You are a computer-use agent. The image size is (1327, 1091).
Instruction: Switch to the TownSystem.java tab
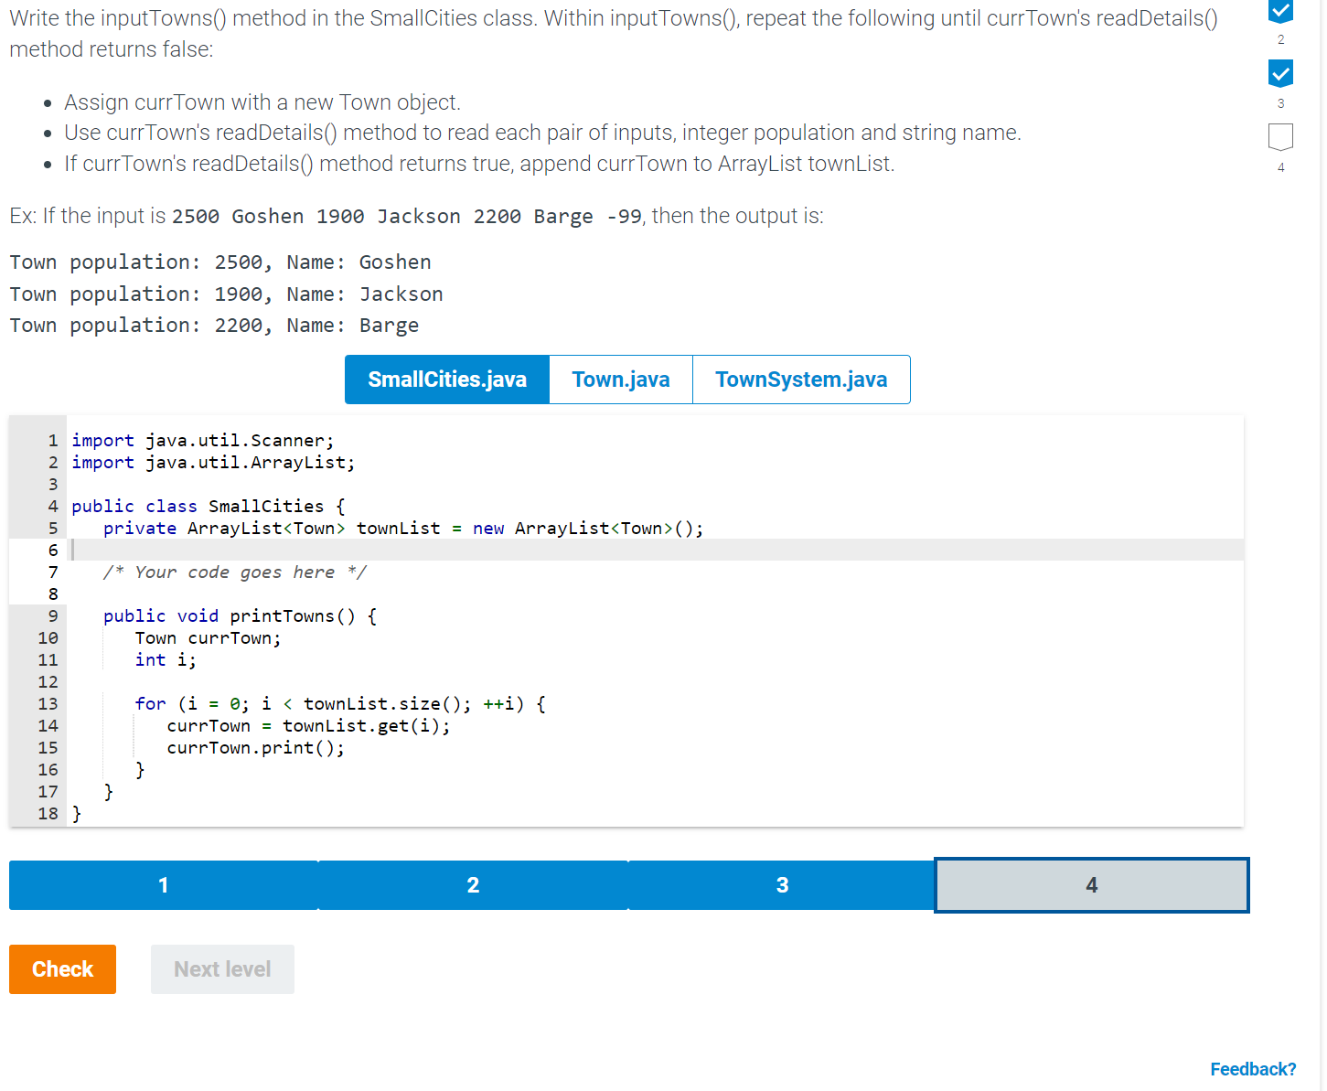click(801, 379)
